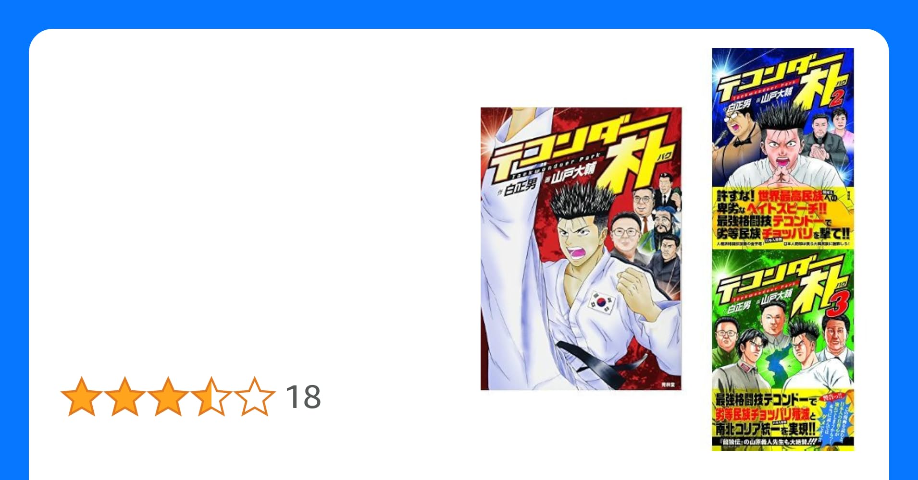Click the half-filled fourth star
Viewport: 918px width, 480px height.
click(x=211, y=396)
